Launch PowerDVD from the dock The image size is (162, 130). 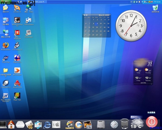tap(70, 125)
